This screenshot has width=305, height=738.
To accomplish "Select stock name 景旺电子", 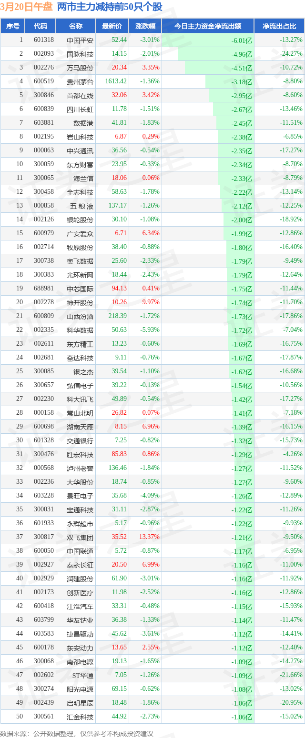I will click(x=81, y=496).
